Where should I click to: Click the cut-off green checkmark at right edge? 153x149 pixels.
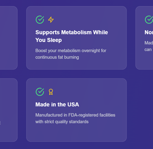tap(149, 20)
